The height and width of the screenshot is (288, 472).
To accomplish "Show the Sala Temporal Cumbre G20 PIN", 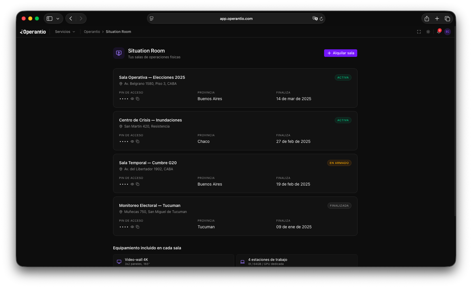I will coord(132,184).
